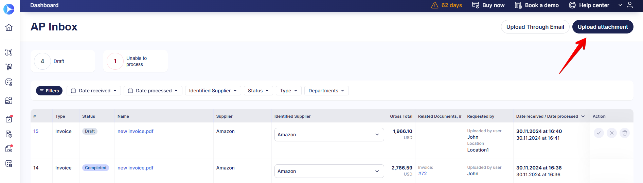Approve invoice 15 with checkmark icon
643x183 pixels.
[599, 133]
